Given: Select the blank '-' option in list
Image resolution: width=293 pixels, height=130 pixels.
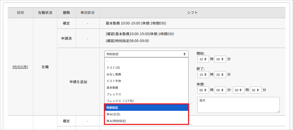Looking at the screenshot, I should click(146, 61).
